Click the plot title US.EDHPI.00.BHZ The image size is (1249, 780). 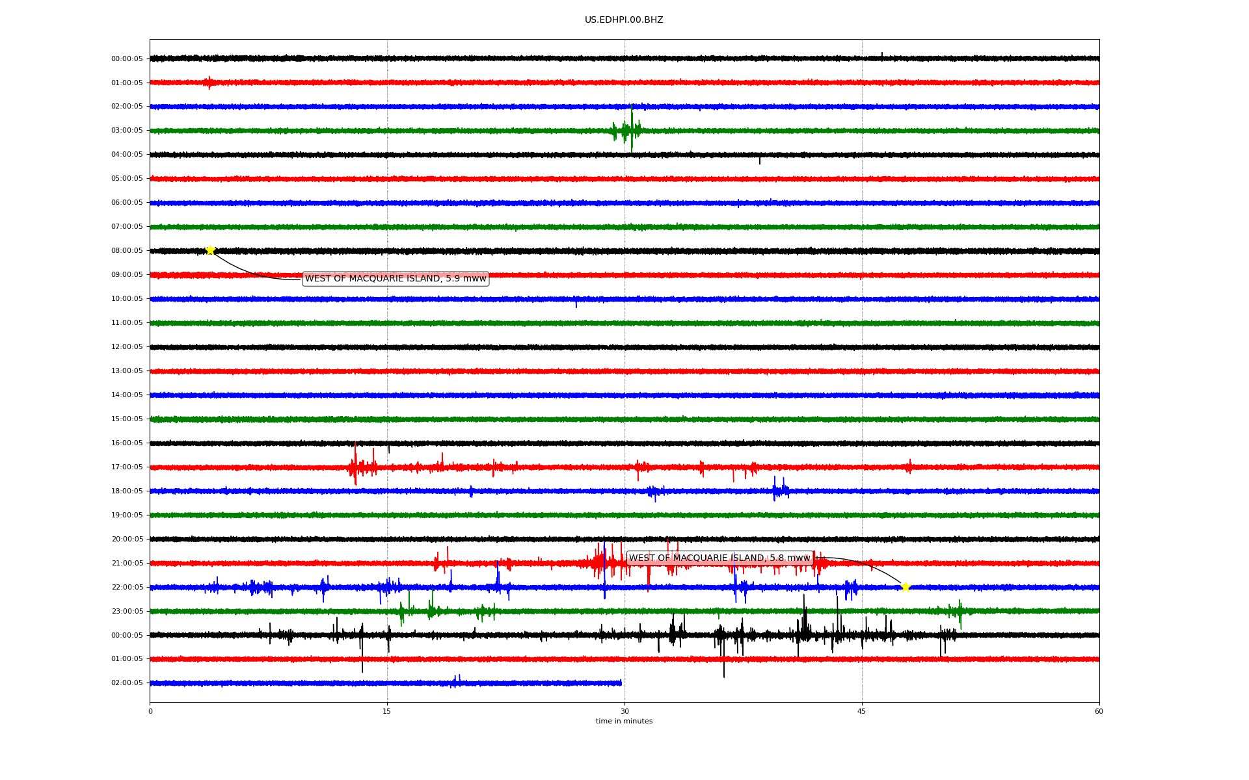(623, 20)
